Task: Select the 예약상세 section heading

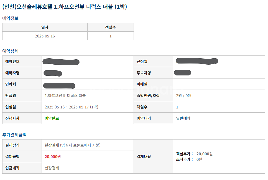Action: (x=10, y=51)
